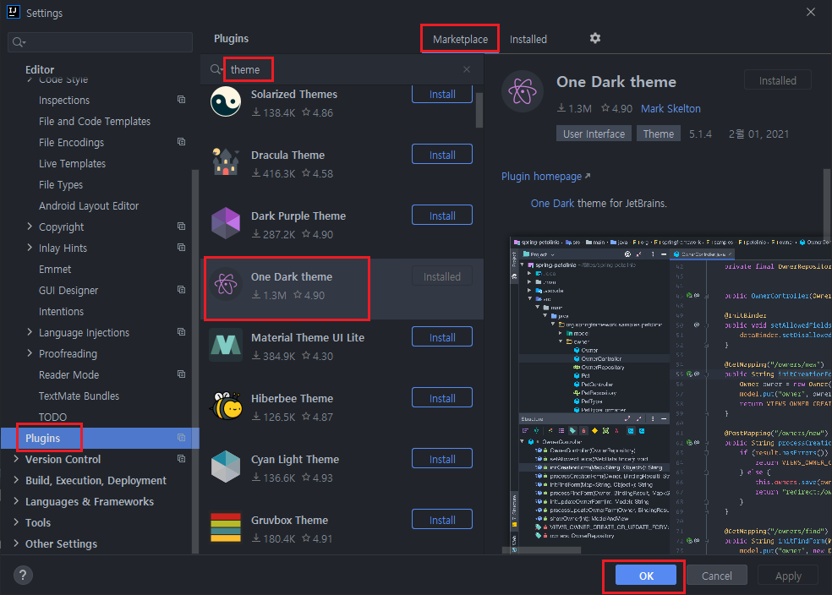Select Plugins in the settings tree

[x=100, y=438]
